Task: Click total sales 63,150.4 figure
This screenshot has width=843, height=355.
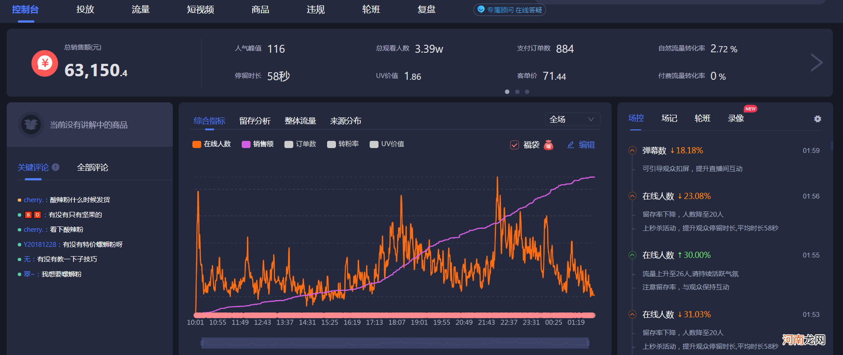Action: point(96,70)
